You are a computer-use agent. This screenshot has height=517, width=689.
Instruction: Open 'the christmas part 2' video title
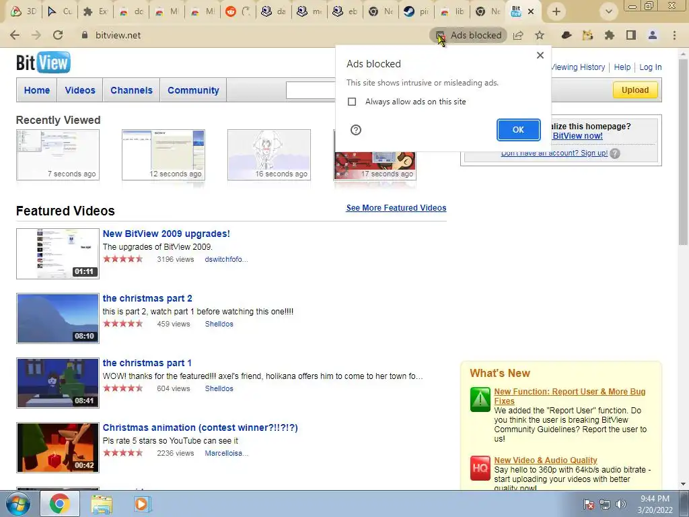[147, 298]
